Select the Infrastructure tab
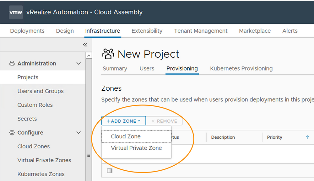314x181 pixels. pos(103,31)
